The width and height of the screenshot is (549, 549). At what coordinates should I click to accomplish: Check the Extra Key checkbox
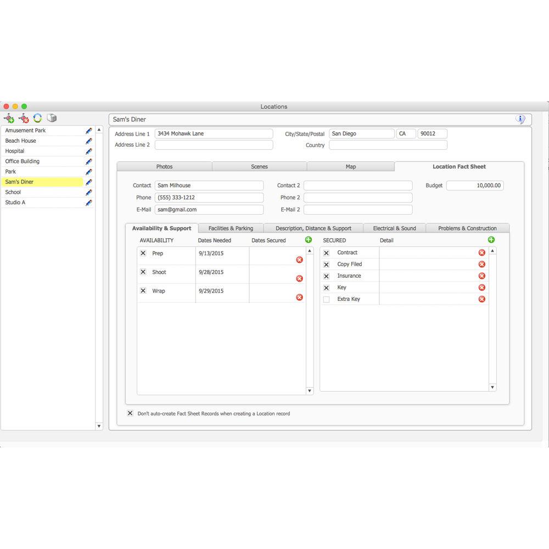coord(327,300)
